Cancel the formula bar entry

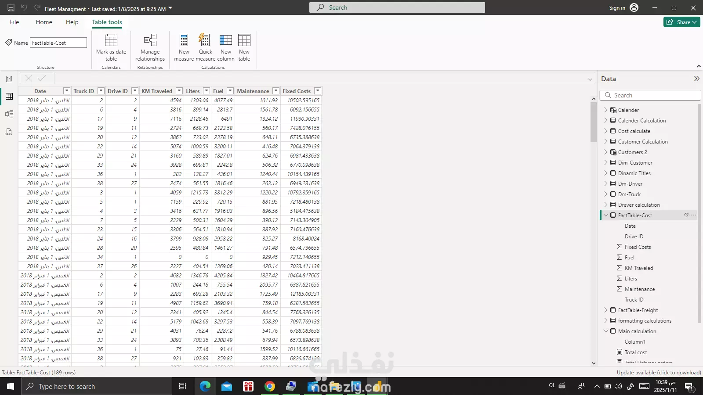tap(29, 78)
